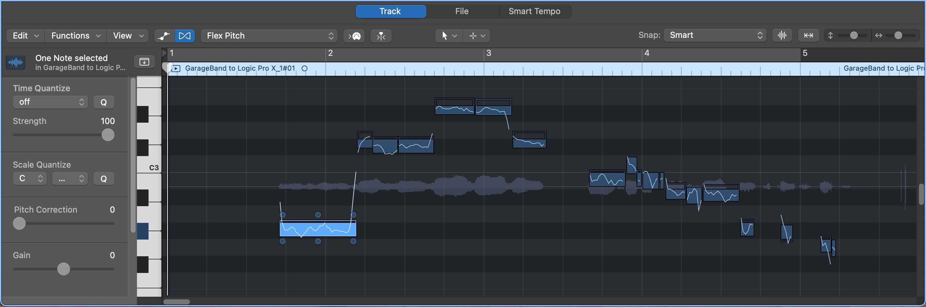
Task: Select the pitch correction curve icon left of Flex
Action: coord(164,36)
